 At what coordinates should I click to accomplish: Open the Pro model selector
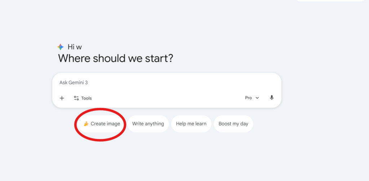point(252,98)
